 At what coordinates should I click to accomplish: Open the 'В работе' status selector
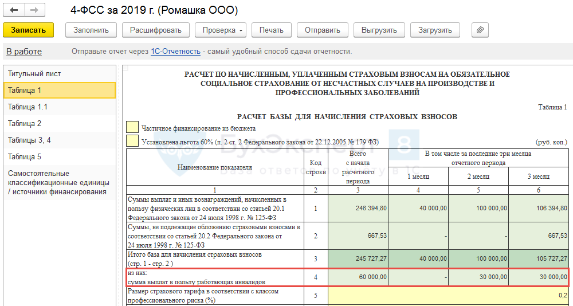(24, 52)
